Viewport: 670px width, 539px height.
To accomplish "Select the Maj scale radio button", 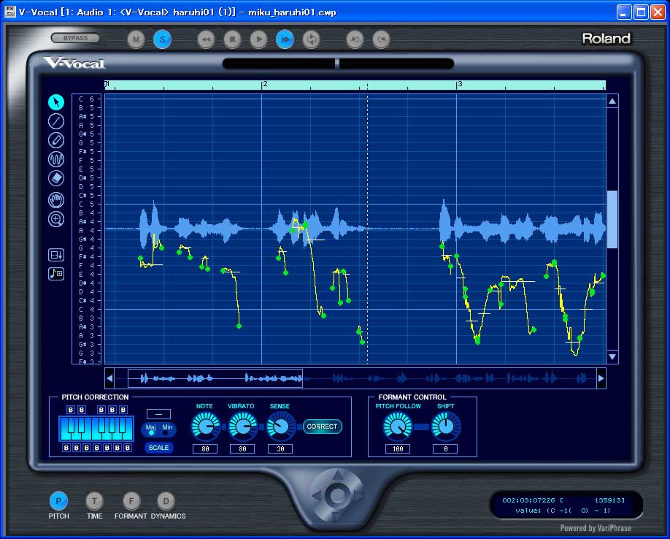I will (150, 432).
